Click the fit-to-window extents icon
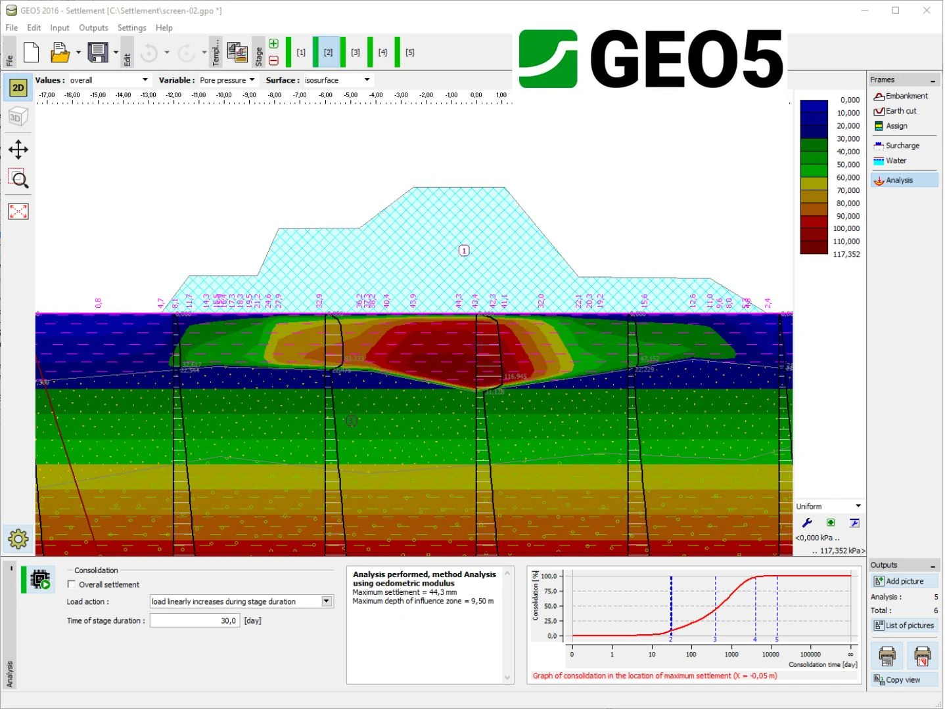 coord(18,211)
